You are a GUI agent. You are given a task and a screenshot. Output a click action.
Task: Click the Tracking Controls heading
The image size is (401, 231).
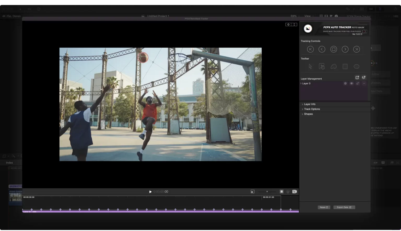pyautogui.click(x=310, y=41)
